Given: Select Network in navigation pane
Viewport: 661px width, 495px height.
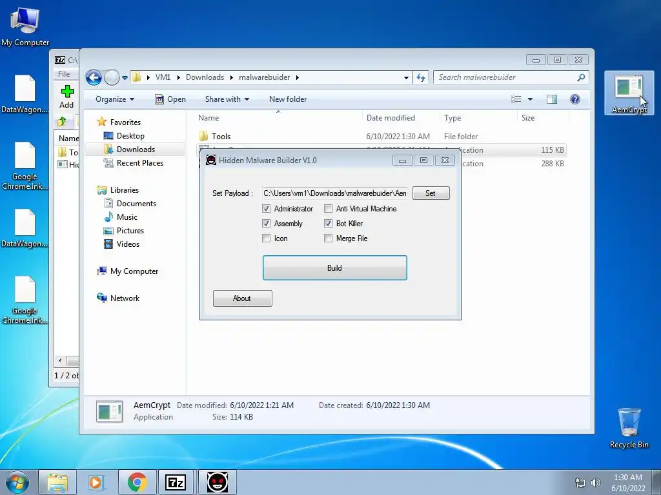Looking at the screenshot, I should pos(125,298).
